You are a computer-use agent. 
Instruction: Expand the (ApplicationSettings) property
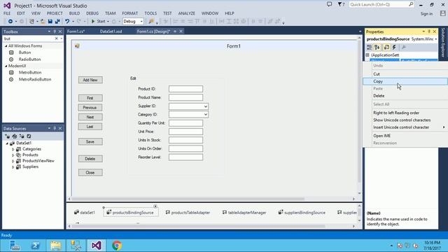[367, 55]
